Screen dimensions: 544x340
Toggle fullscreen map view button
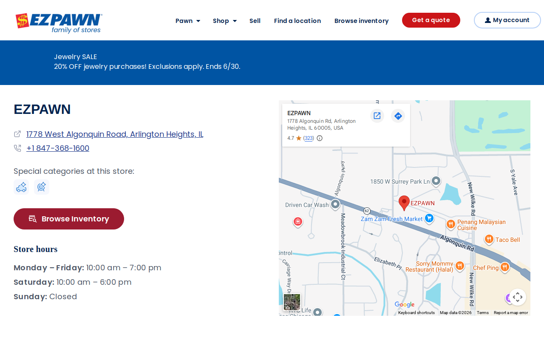[x=517, y=297]
